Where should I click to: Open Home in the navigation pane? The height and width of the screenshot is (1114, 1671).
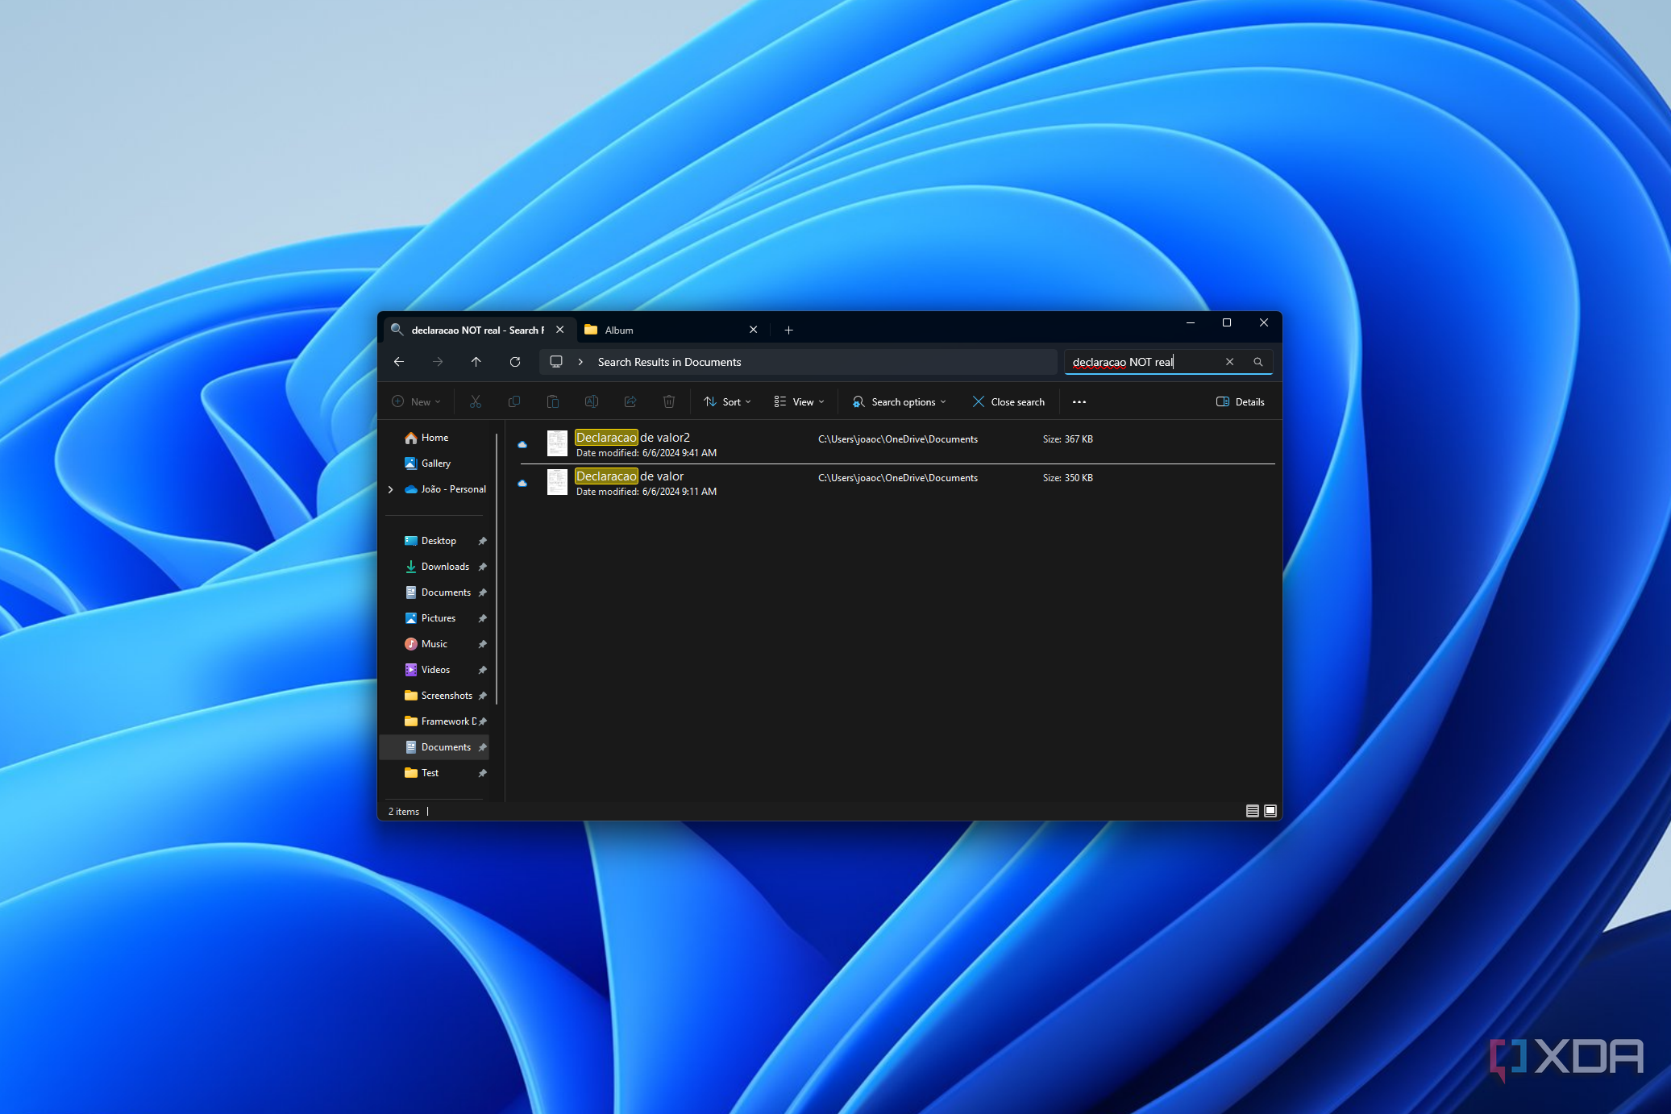coord(435,438)
